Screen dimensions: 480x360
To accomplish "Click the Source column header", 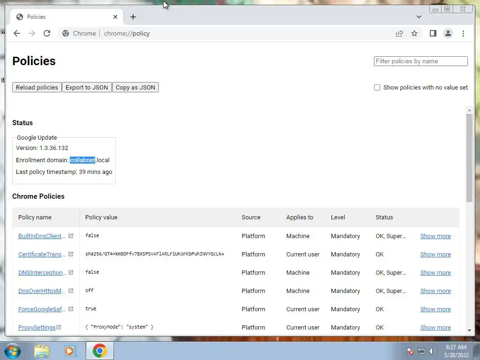I will [x=251, y=217].
